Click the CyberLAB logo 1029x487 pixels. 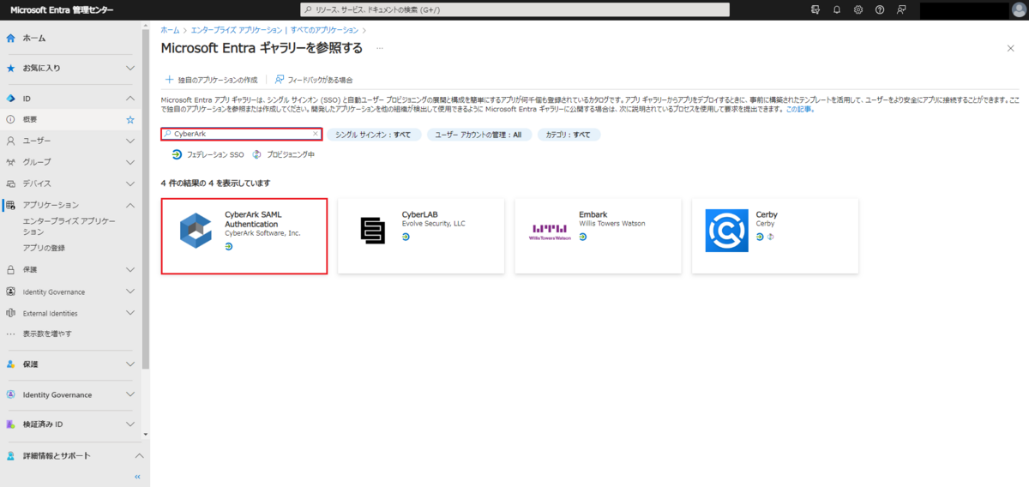tap(374, 230)
